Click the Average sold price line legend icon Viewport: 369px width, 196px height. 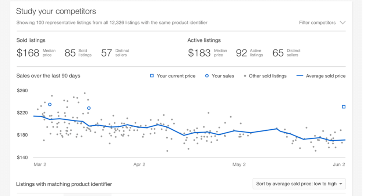pos(299,76)
